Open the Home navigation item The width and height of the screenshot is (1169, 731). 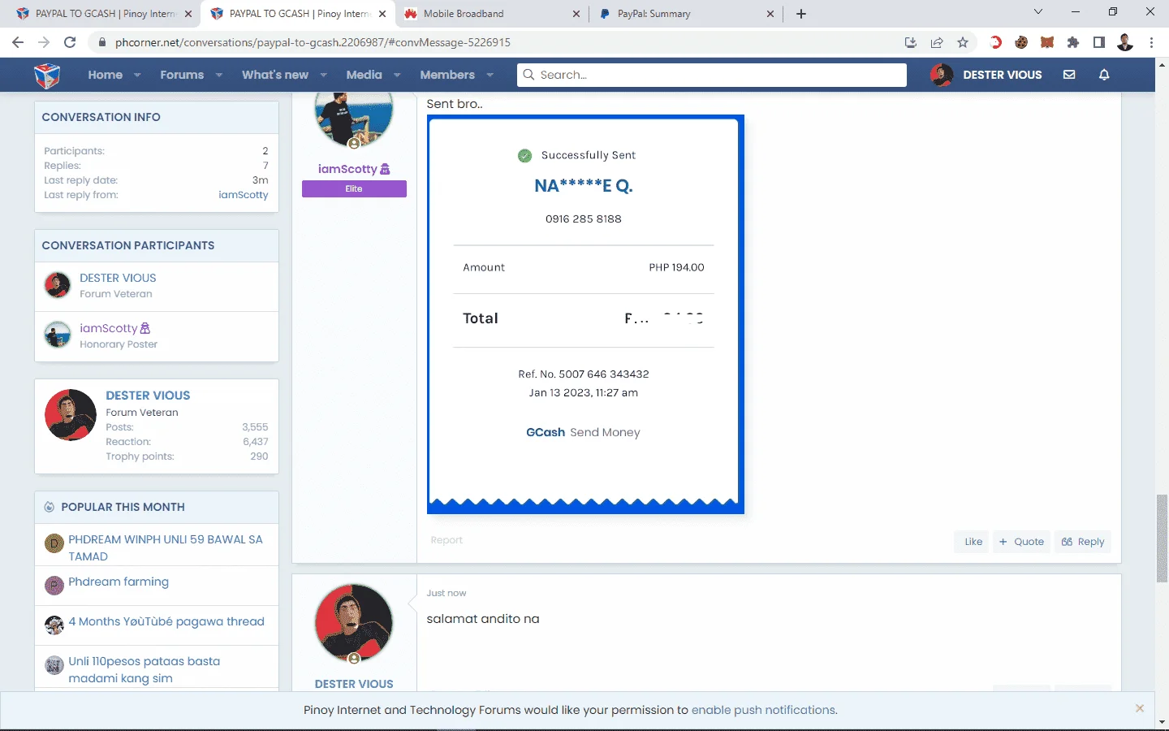(106, 75)
